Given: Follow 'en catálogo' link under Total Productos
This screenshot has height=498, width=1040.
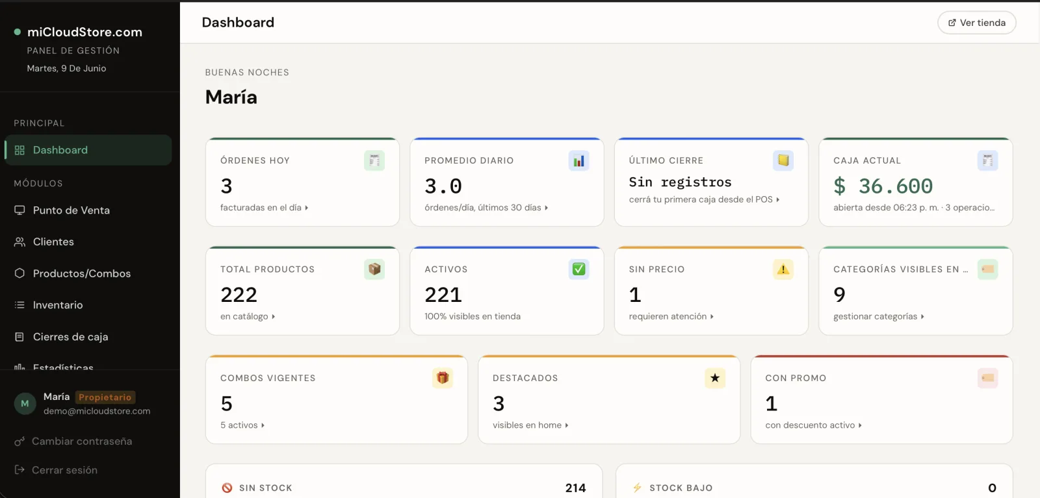Looking at the screenshot, I should pos(248,316).
